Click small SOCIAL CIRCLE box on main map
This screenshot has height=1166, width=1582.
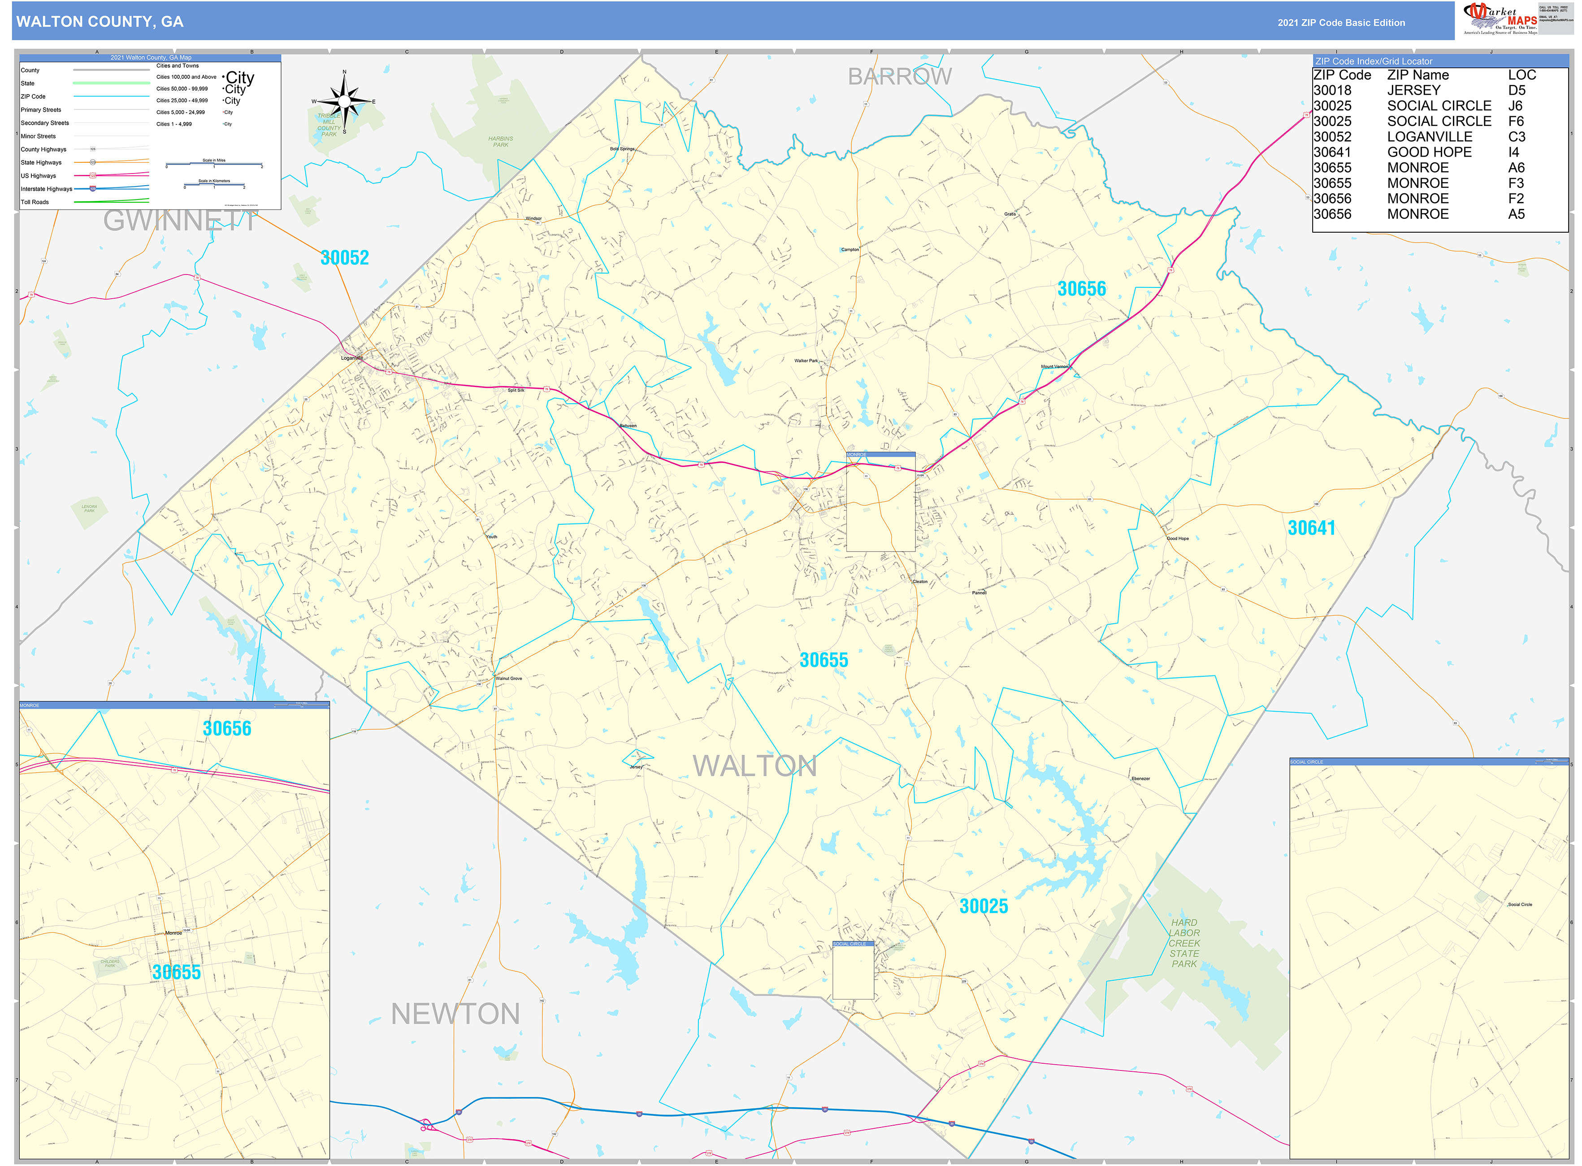coord(853,970)
